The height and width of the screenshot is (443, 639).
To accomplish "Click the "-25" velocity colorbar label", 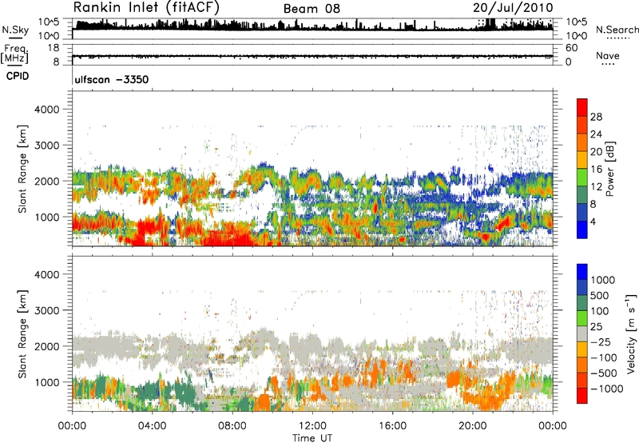I will 601,342.
